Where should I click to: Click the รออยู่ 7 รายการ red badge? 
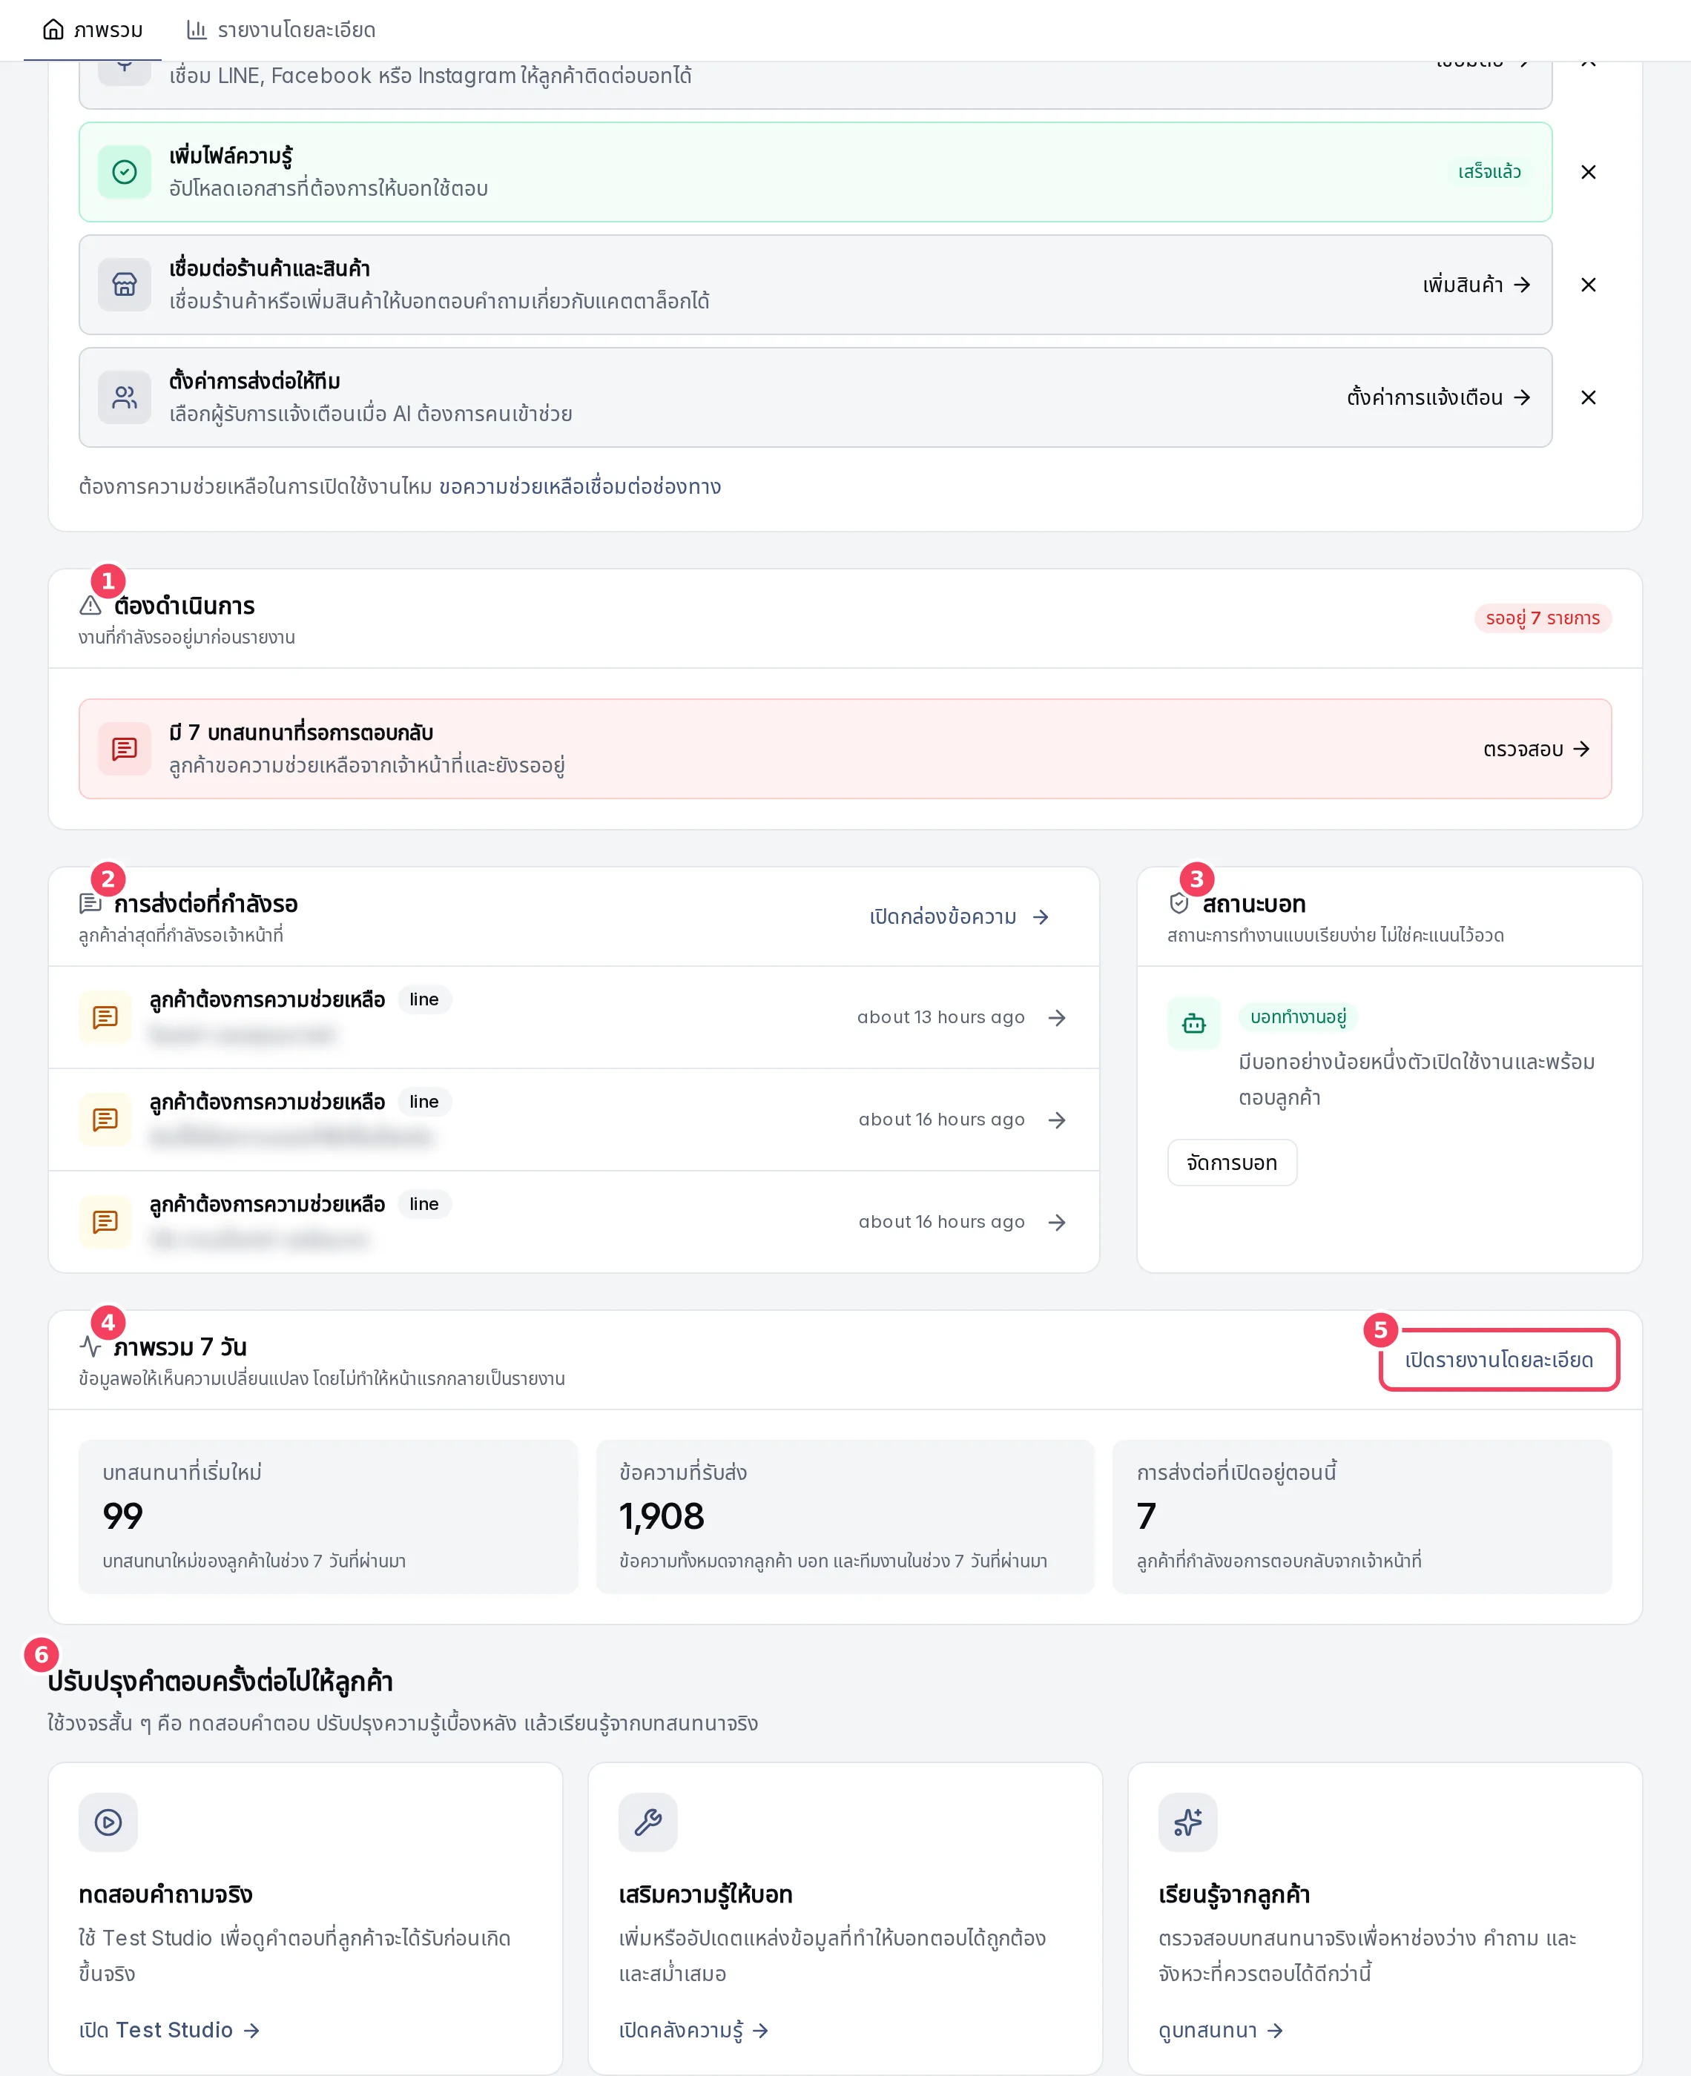[x=1542, y=618]
